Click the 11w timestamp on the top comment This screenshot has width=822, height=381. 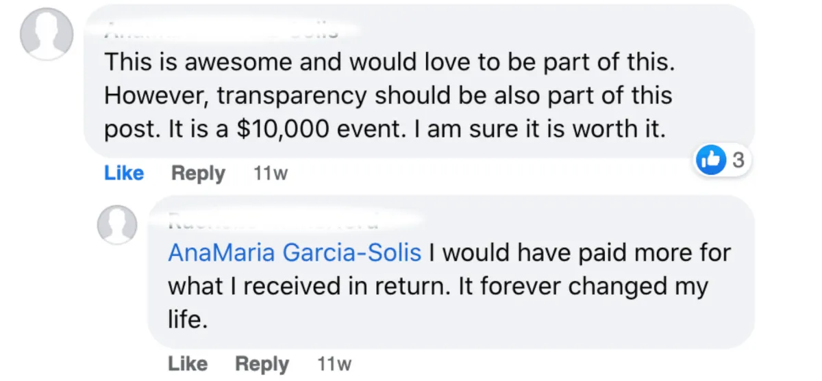pyautogui.click(x=270, y=174)
